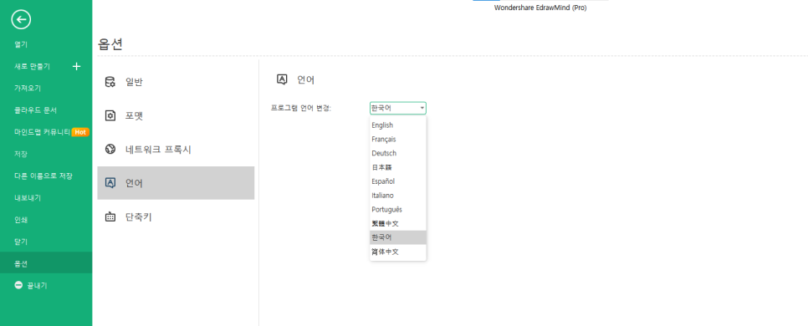808x326 pixels.
Task: Click the 끝내기 minus-circle icon
Action: [x=18, y=285]
